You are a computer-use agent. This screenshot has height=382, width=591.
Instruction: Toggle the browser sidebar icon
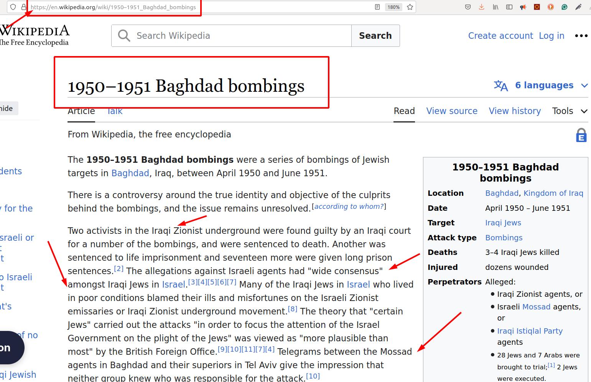[509, 7]
